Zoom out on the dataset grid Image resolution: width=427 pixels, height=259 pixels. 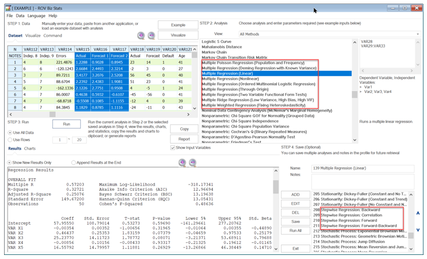(151, 36)
